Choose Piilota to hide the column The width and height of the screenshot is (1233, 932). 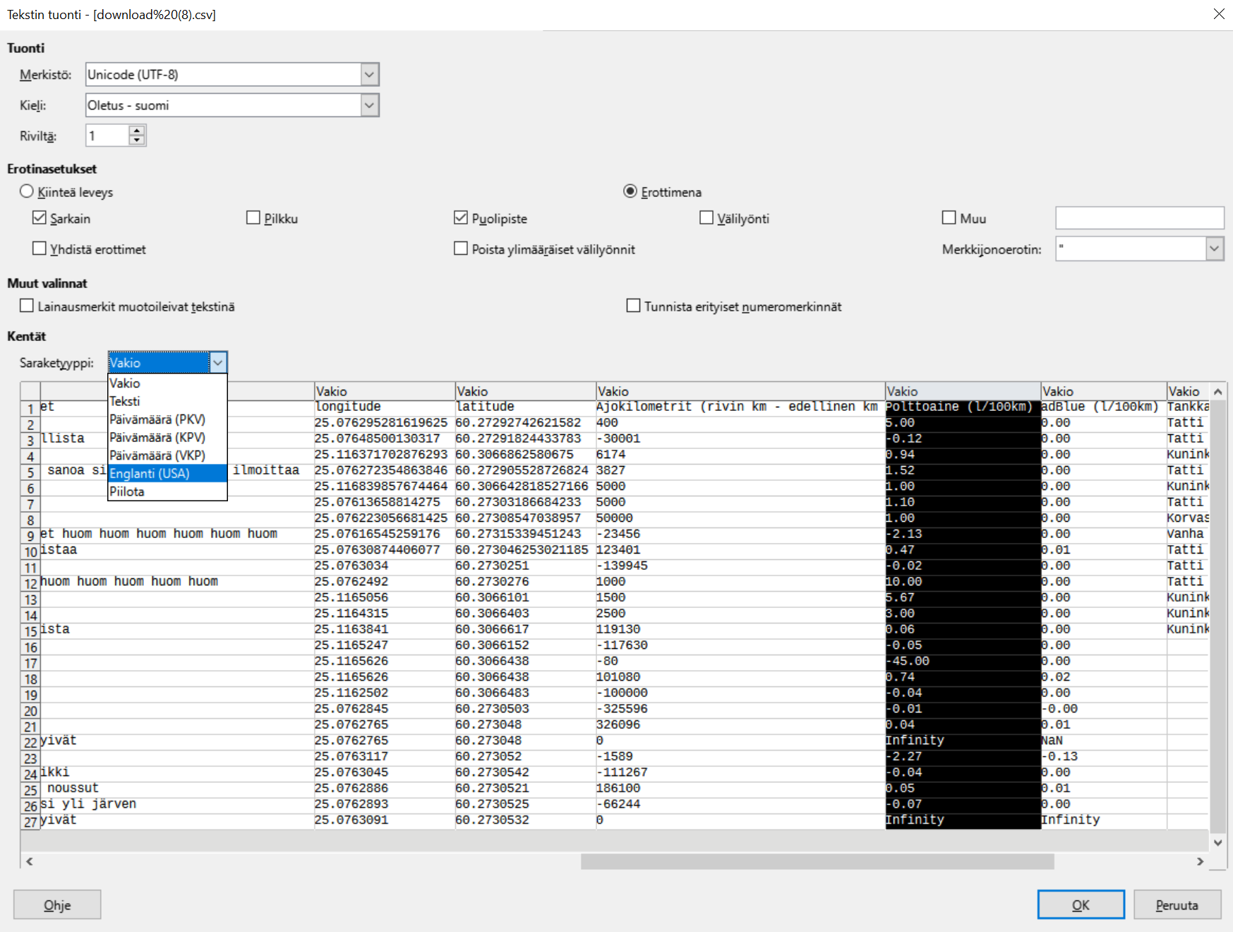(x=167, y=491)
